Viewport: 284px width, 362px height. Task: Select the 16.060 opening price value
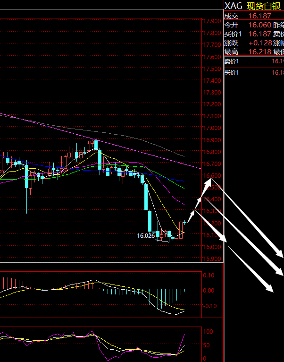point(260,25)
